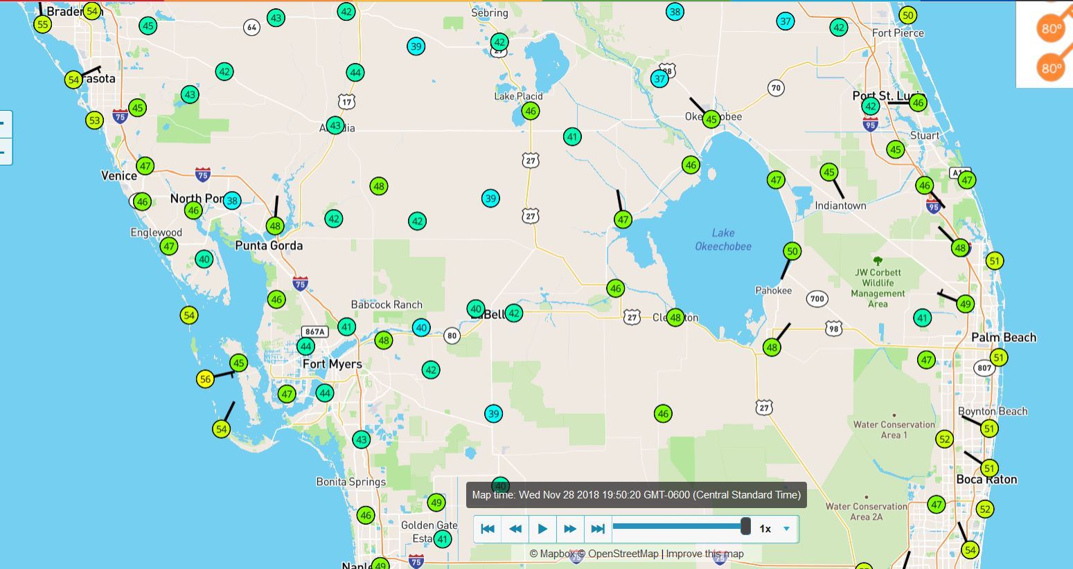Click the fast-forward double-arrow button
This screenshot has height=569, width=1073.
(570, 529)
